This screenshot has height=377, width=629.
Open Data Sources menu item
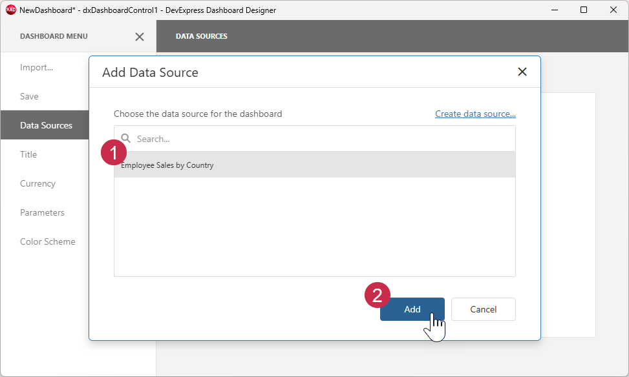(x=45, y=125)
